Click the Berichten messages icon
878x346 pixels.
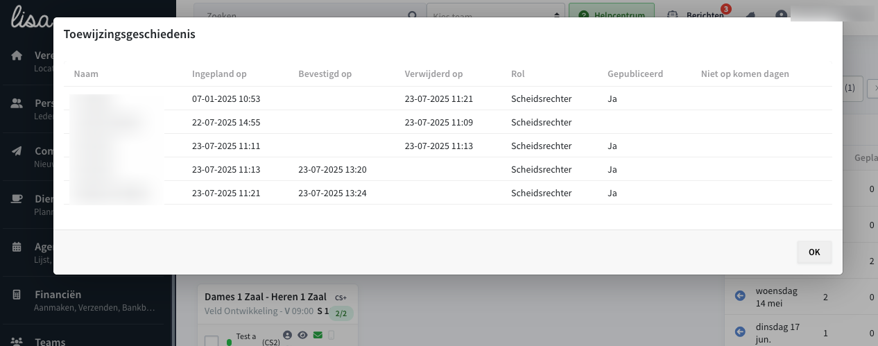click(x=671, y=15)
